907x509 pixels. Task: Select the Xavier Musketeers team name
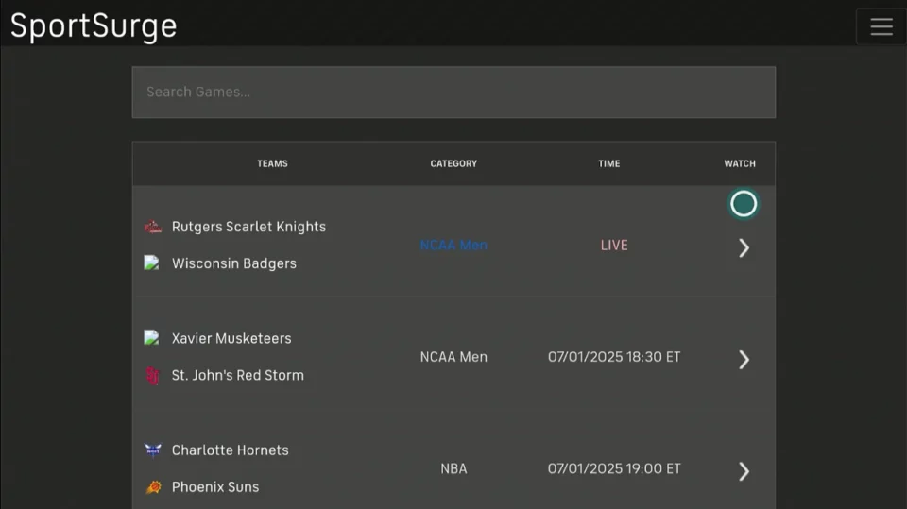tap(231, 338)
